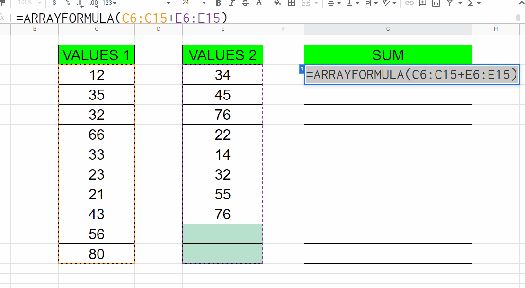Open more number formats 123
The image size is (525, 288).
click(x=109, y=3)
